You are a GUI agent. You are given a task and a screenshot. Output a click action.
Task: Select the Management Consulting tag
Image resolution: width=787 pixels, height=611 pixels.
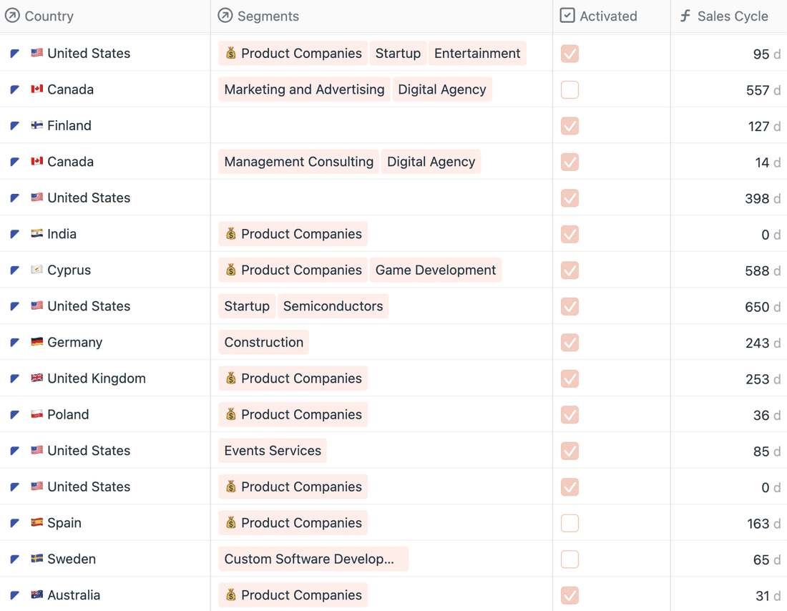298,162
